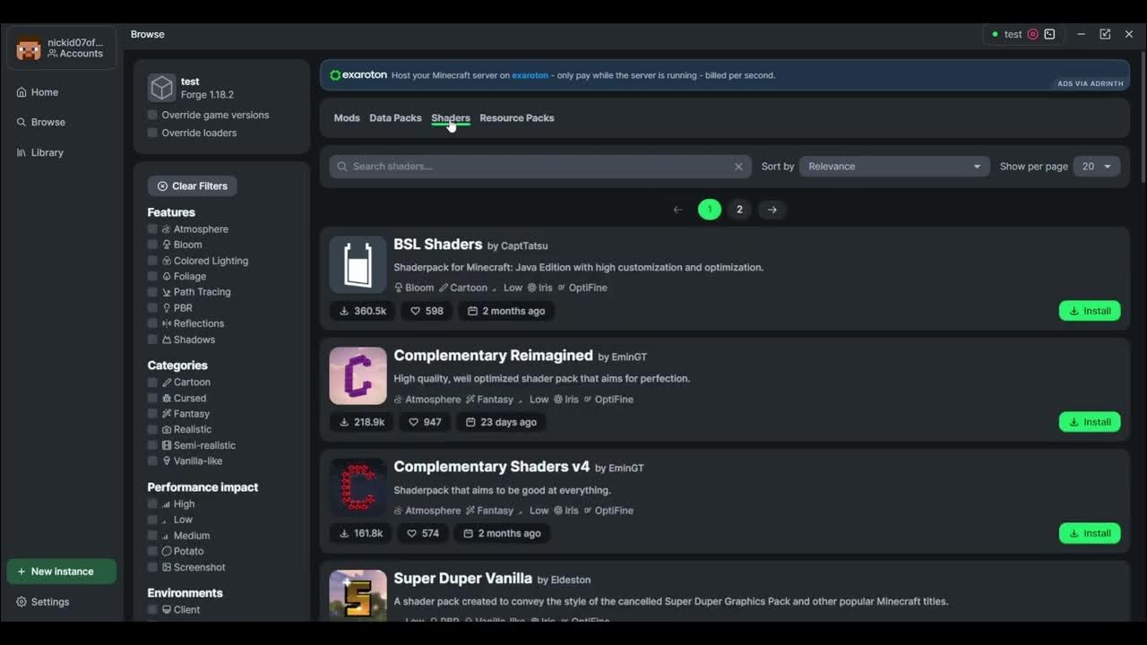Click the Clear Filters button
Image resolution: width=1147 pixels, height=645 pixels.
[192, 186]
